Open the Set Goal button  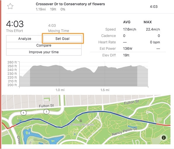click(63, 39)
